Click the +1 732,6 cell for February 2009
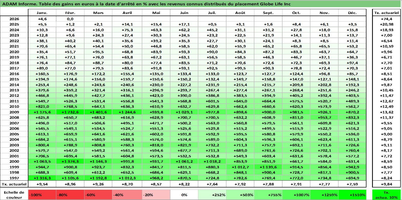 coord(70,112)
